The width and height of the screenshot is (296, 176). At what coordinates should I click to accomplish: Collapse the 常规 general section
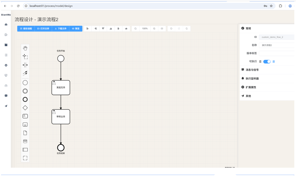pyautogui.click(x=267, y=28)
